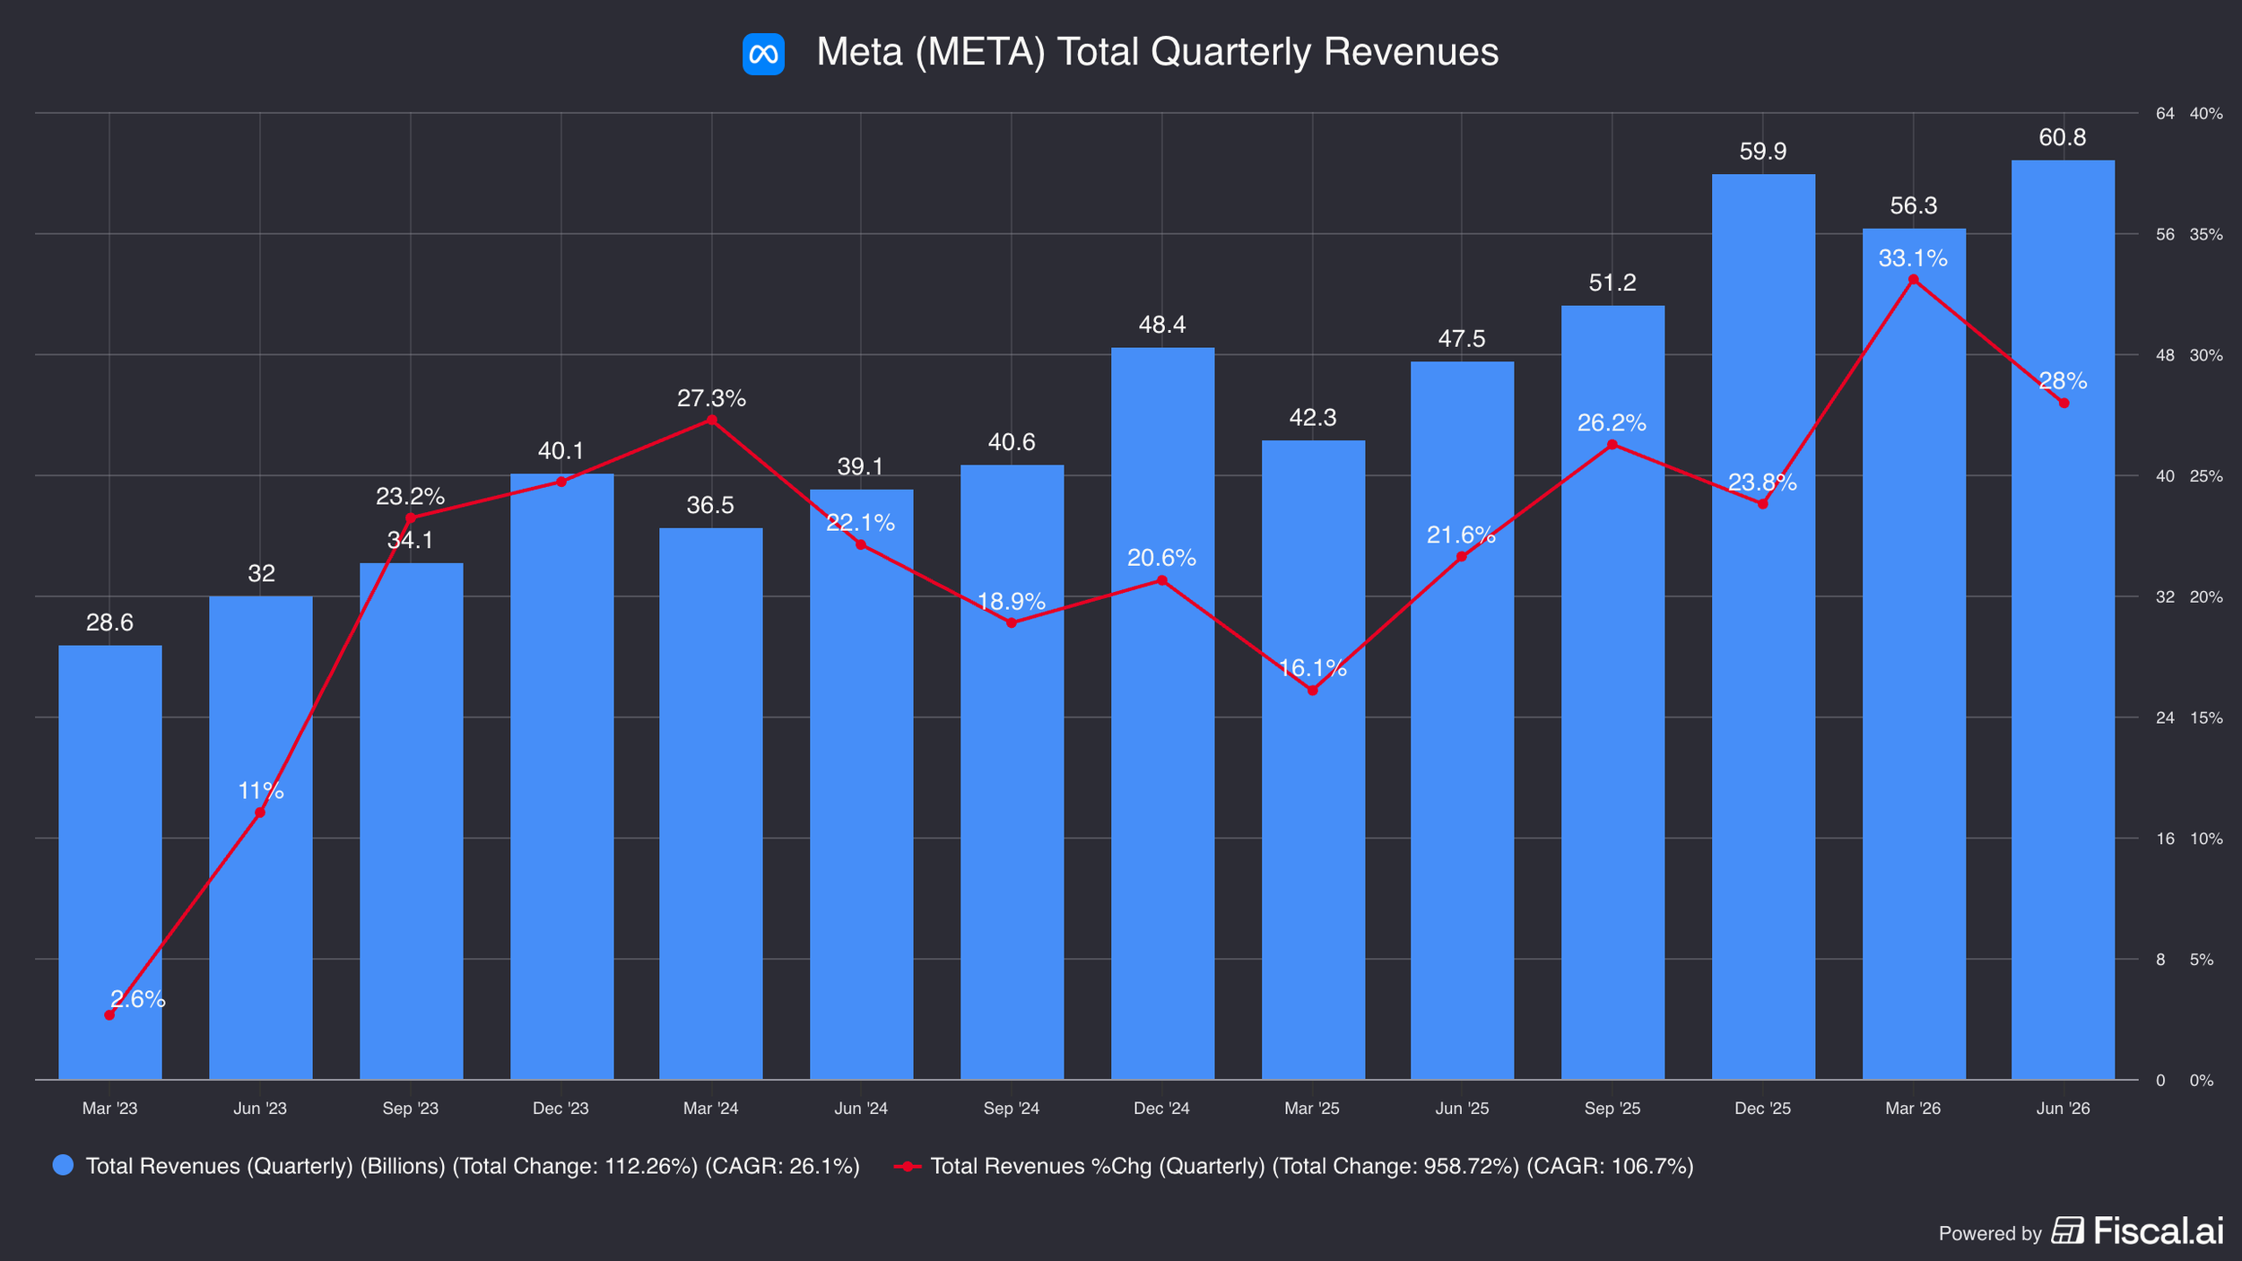Click the 11% growth label
Viewport: 2242px width, 1261px height.
click(261, 791)
